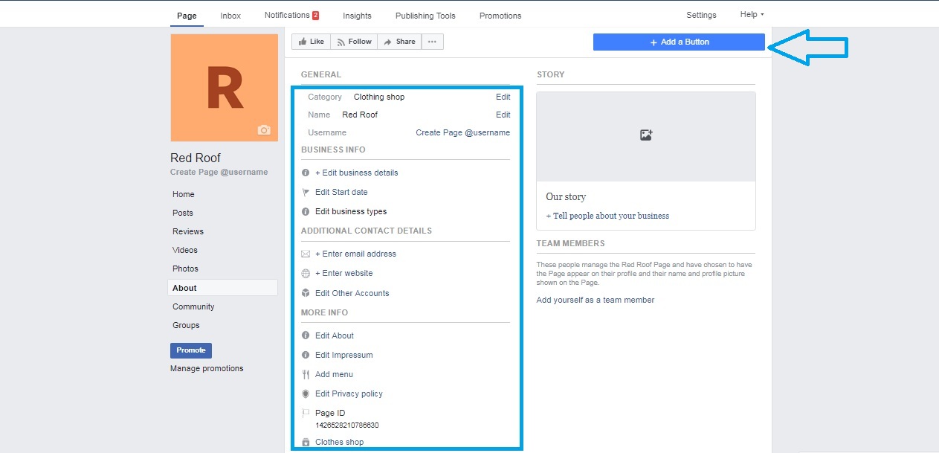
Task: Edit the Clothing shop category
Action: [x=503, y=97]
